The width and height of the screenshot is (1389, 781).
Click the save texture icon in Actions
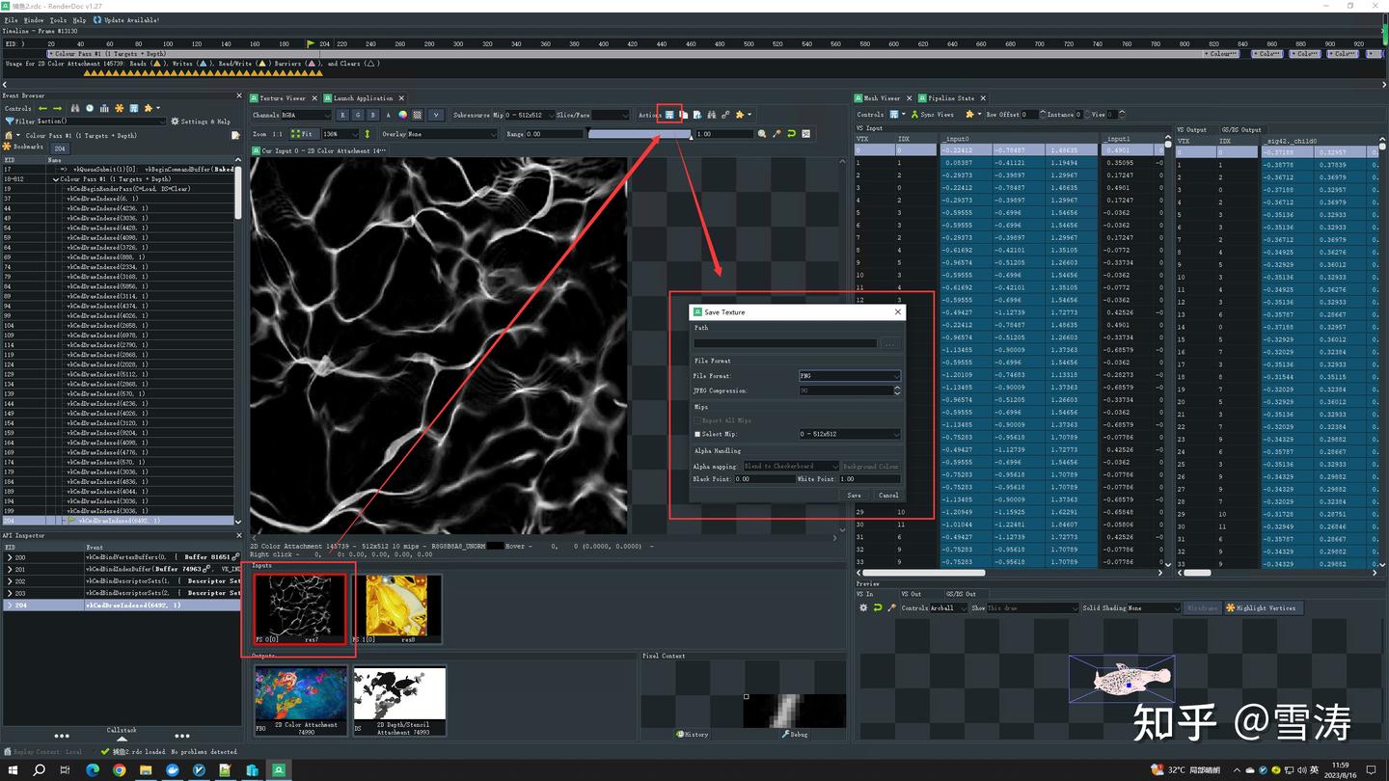pos(669,115)
